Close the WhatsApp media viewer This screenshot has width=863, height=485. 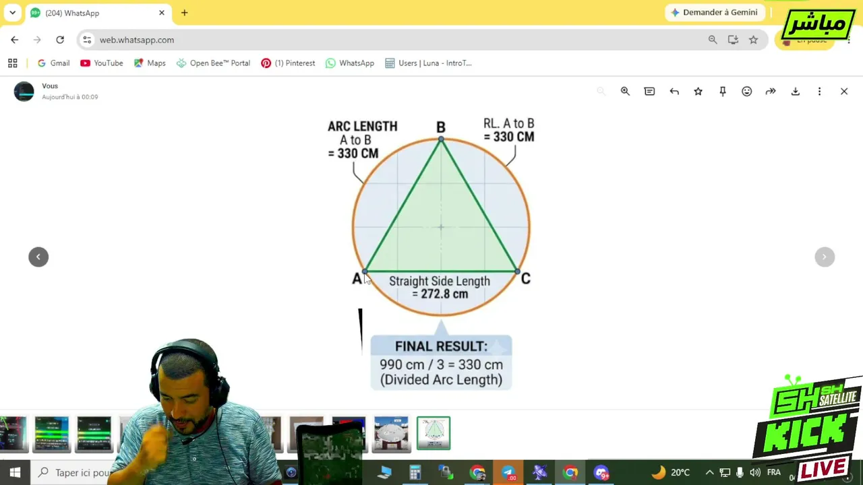(843, 92)
